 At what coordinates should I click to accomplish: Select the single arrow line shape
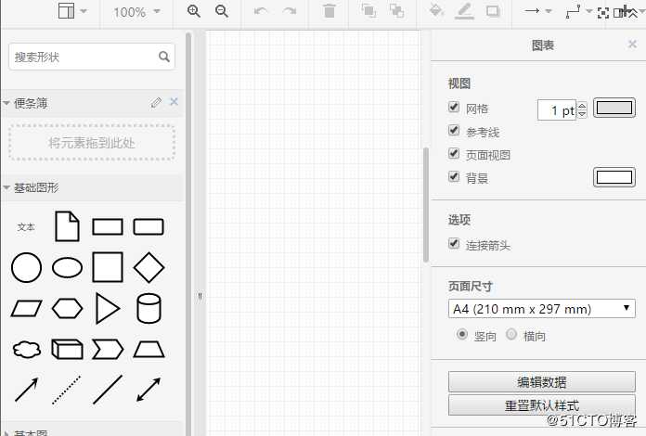[x=26, y=390]
